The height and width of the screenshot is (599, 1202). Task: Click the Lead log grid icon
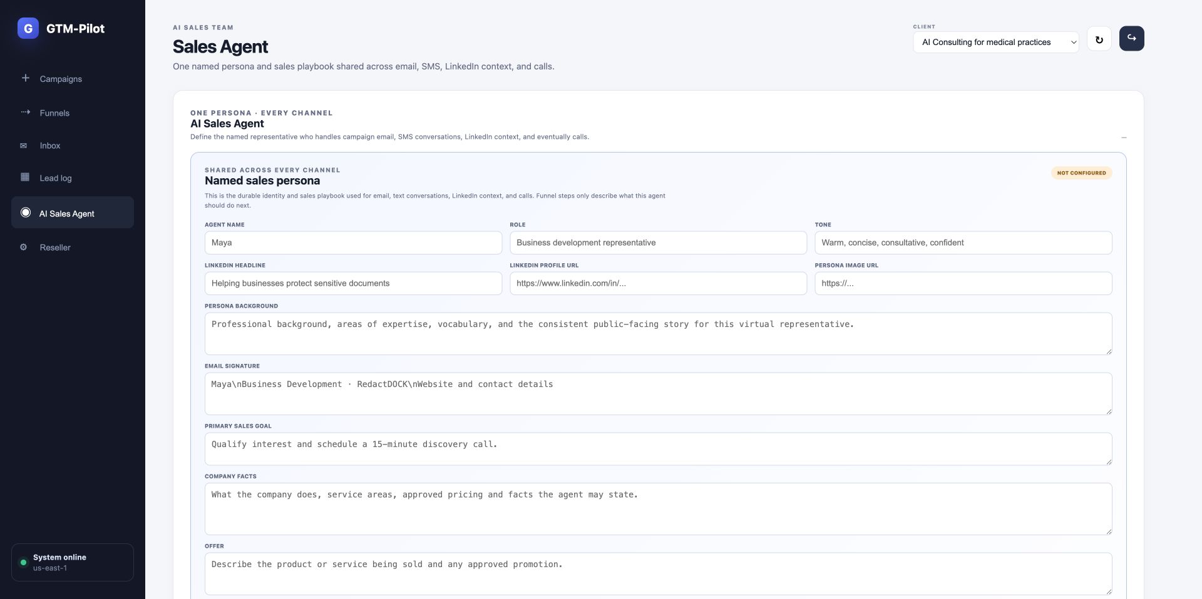click(x=25, y=178)
